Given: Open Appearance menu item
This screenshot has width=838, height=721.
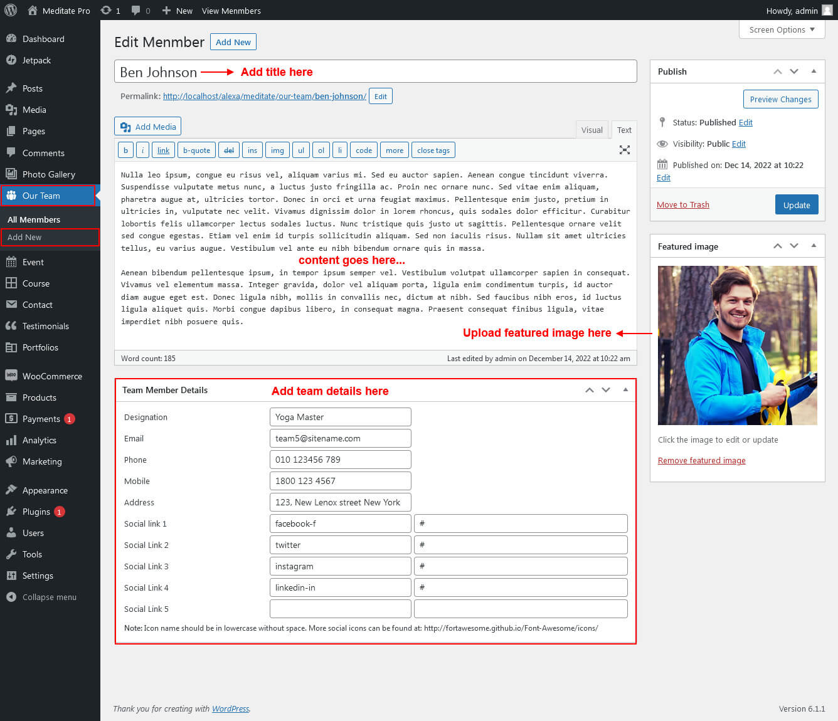Looking at the screenshot, I should (x=50, y=490).
